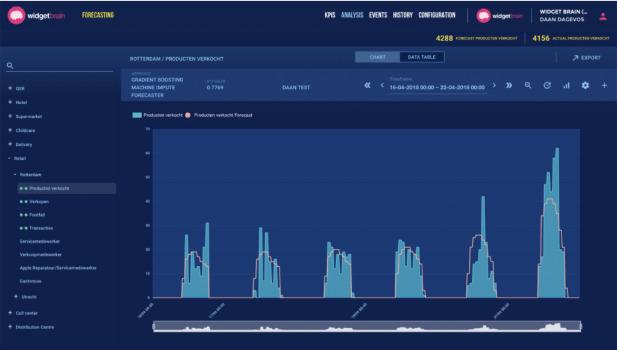The height and width of the screenshot is (350, 617).
Task: Collapse the Rotterdam tree node
Action: tap(15, 174)
